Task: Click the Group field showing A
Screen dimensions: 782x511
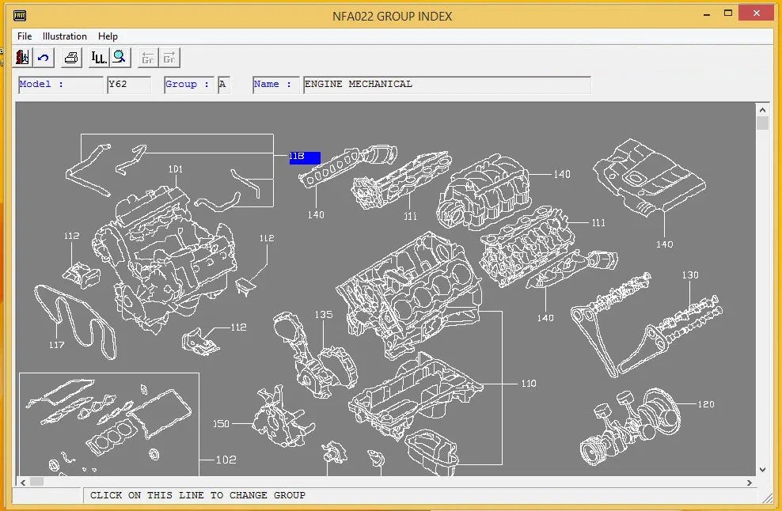Action: (x=223, y=85)
